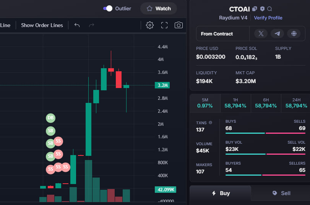Search token with magnifier icon
The width and height of the screenshot is (310, 205).
(x=269, y=9)
